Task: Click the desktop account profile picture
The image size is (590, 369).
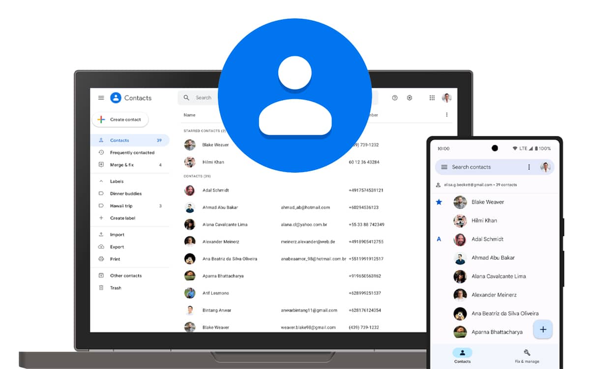Action: (x=446, y=98)
